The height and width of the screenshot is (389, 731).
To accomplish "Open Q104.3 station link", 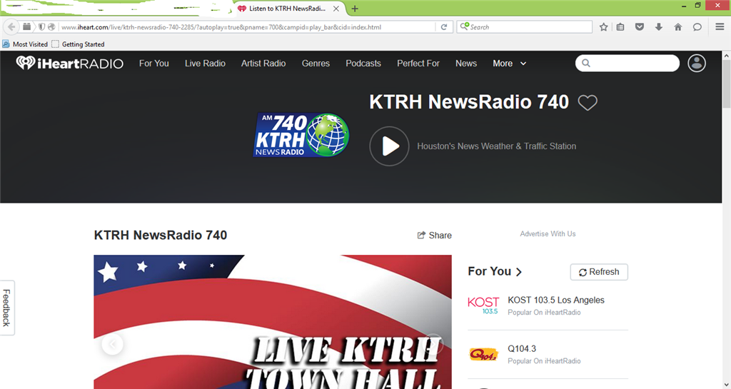I will [522, 348].
